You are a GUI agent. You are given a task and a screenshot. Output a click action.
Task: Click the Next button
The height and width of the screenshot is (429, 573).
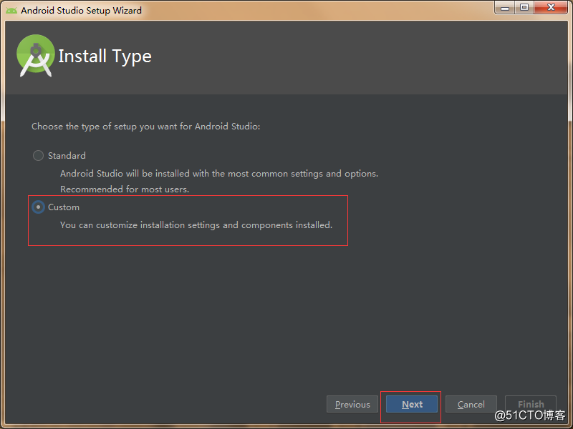(411, 404)
